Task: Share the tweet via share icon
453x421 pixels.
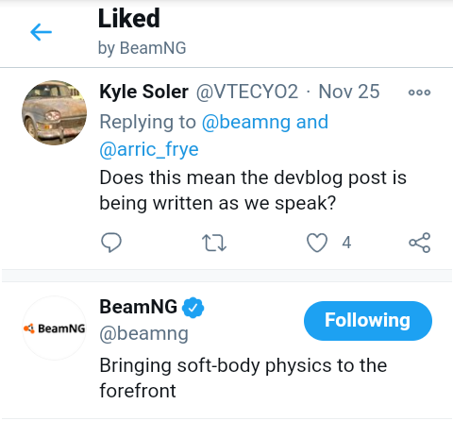Action: click(420, 243)
